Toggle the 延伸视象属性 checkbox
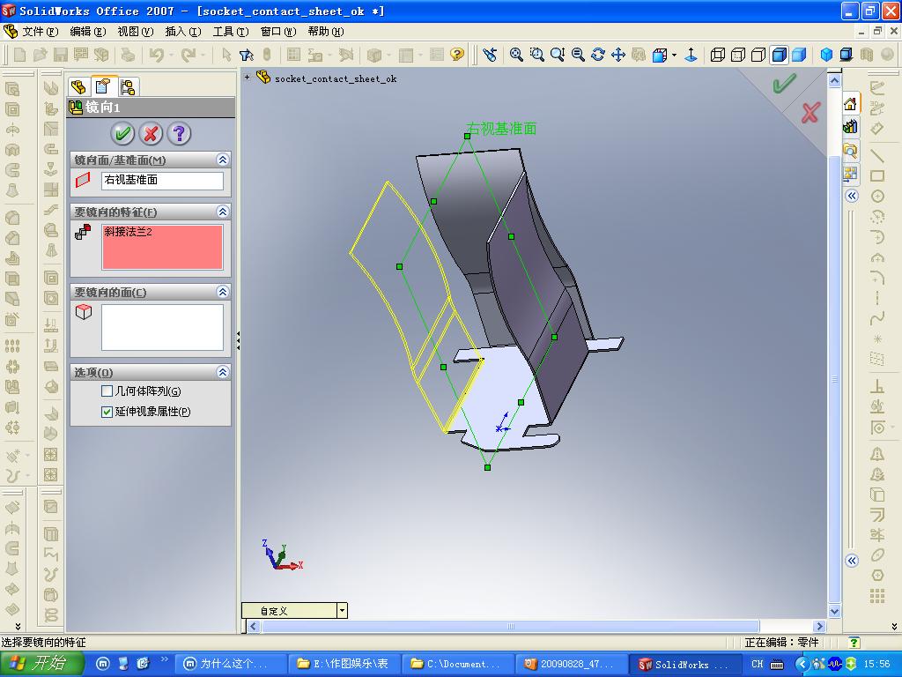The image size is (902, 677). [107, 412]
